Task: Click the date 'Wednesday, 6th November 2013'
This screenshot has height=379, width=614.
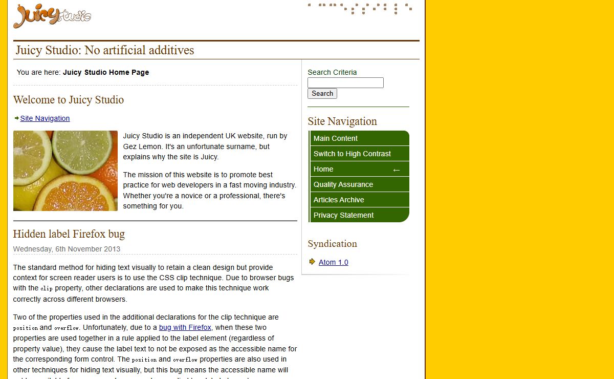Action: click(67, 249)
